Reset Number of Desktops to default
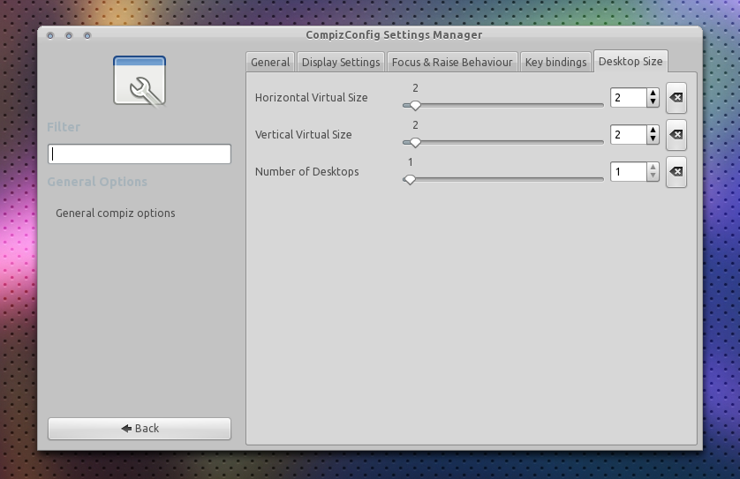 click(x=676, y=172)
